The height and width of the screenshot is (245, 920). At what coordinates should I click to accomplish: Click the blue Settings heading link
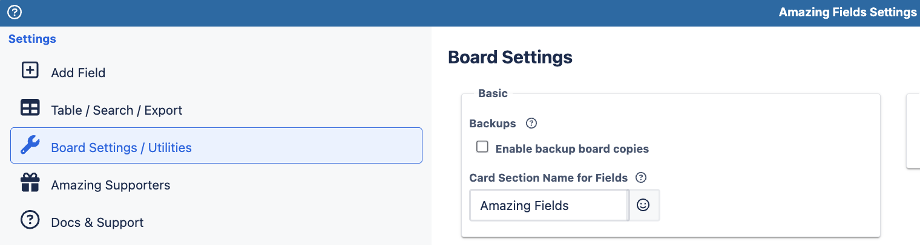[32, 39]
